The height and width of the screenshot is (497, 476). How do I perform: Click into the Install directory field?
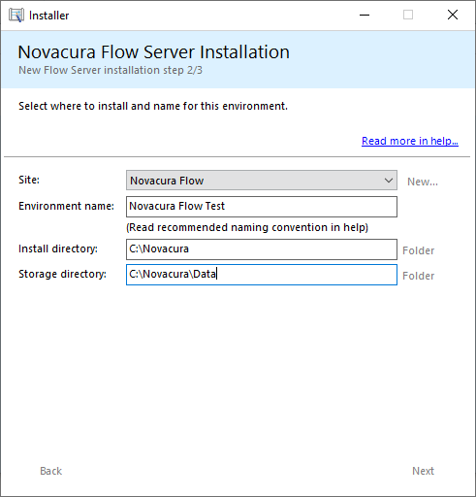(x=262, y=249)
